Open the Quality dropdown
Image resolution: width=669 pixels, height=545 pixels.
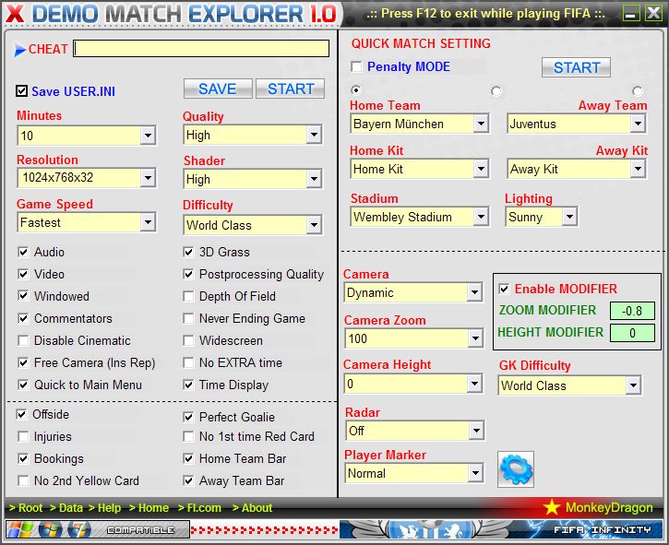click(314, 135)
